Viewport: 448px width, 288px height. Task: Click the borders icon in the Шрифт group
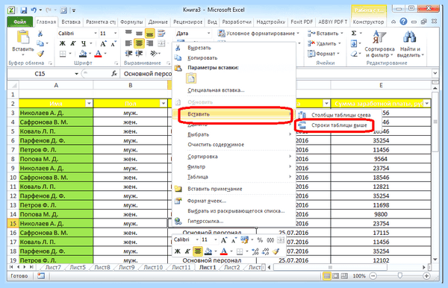pos(63,54)
